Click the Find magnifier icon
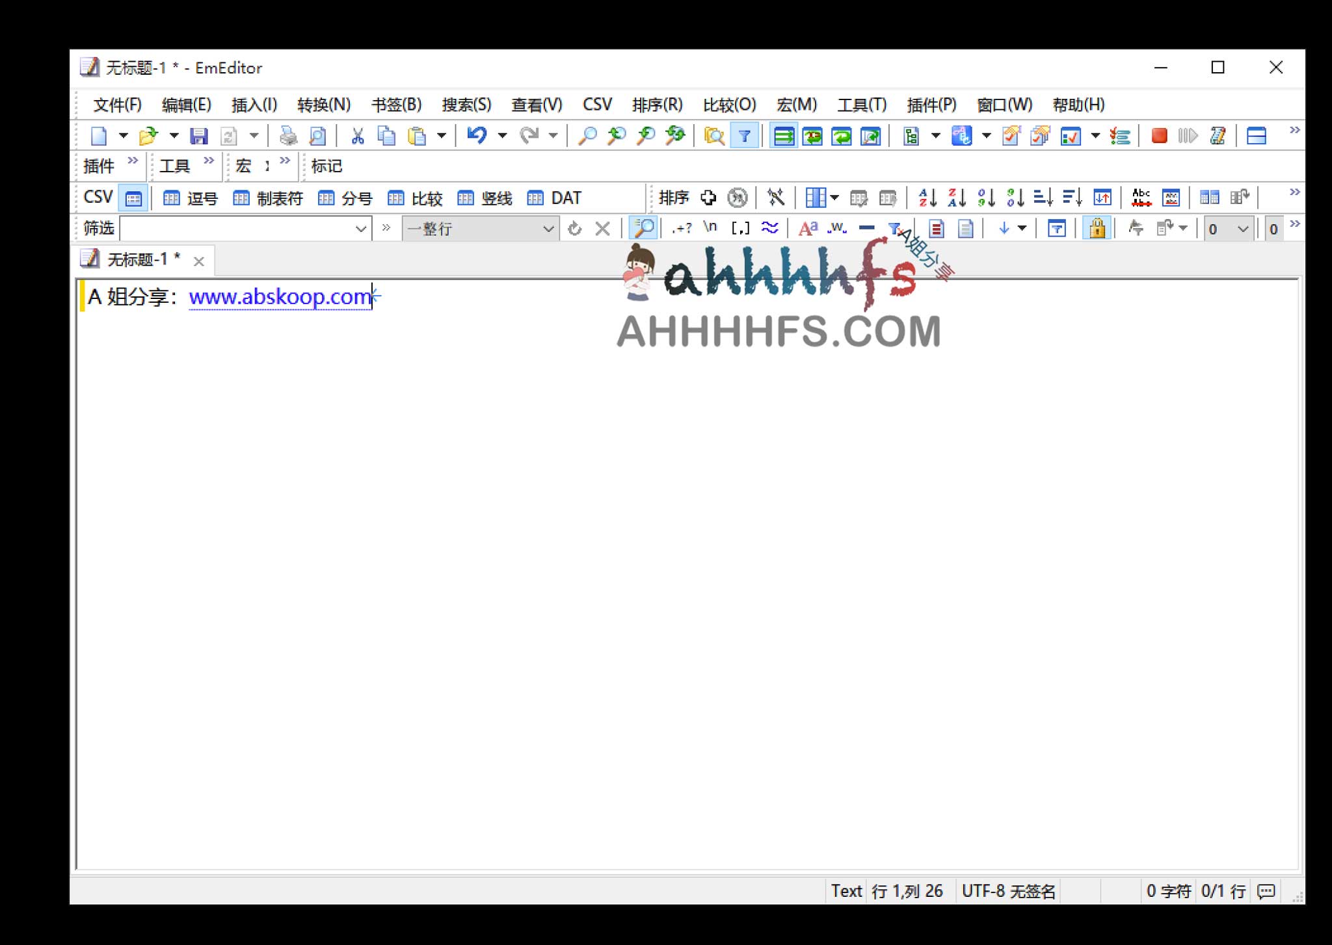This screenshot has width=1332, height=945. (x=587, y=136)
